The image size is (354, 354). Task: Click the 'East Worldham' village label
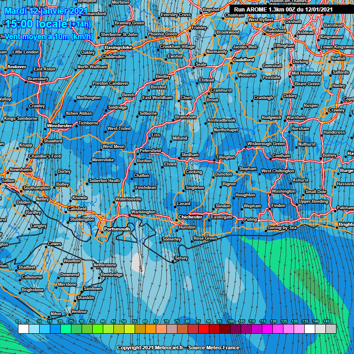tap(157, 98)
